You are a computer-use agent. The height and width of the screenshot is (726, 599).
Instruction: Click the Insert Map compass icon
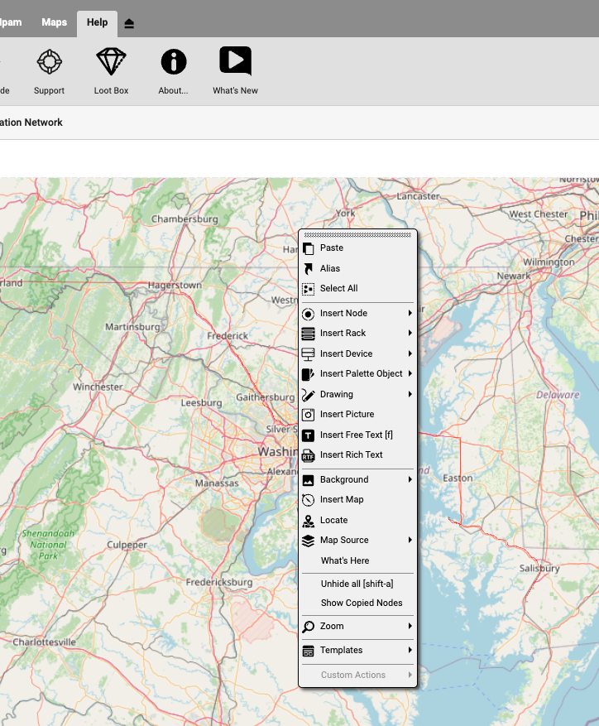[x=309, y=500]
